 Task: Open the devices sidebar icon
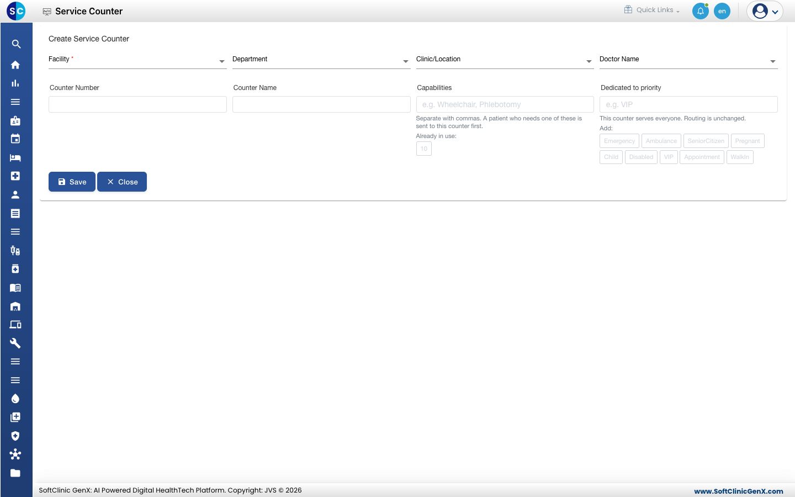[15, 325]
